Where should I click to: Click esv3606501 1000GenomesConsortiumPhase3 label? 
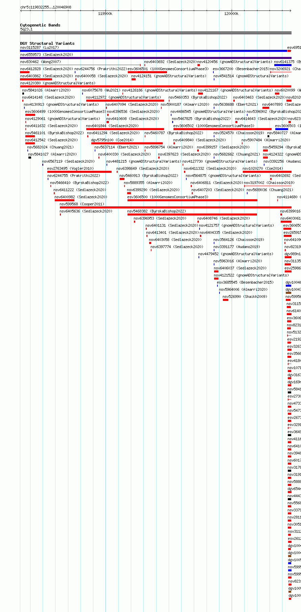click(x=168, y=69)
